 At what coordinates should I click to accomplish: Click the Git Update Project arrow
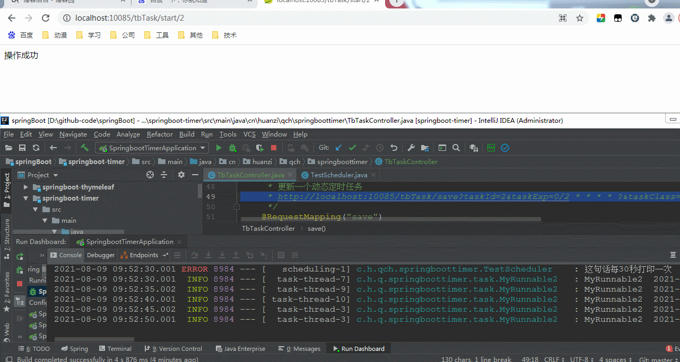click(x=339, y=148)
